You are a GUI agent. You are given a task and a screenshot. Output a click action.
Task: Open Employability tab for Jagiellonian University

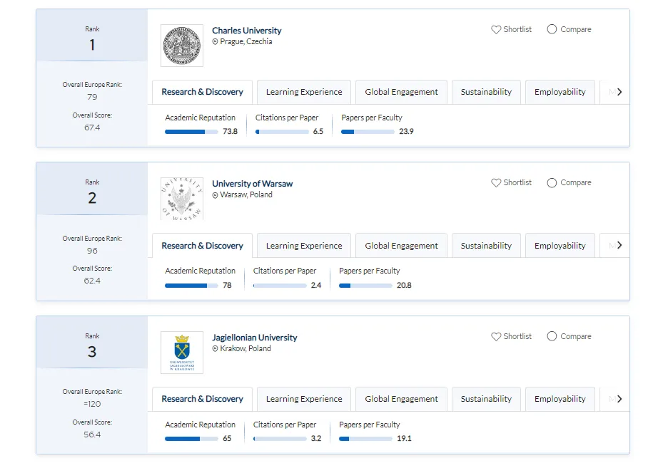[560, 399]
